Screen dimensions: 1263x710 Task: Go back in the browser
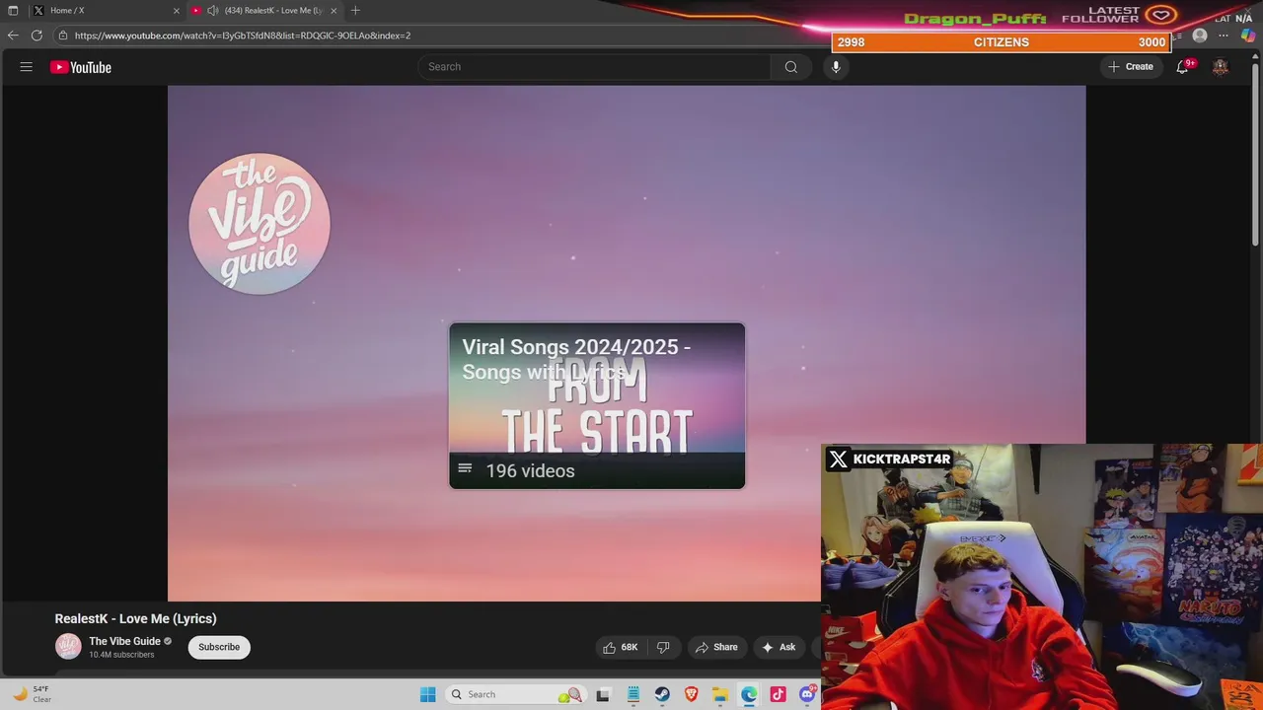pos(13,35)
